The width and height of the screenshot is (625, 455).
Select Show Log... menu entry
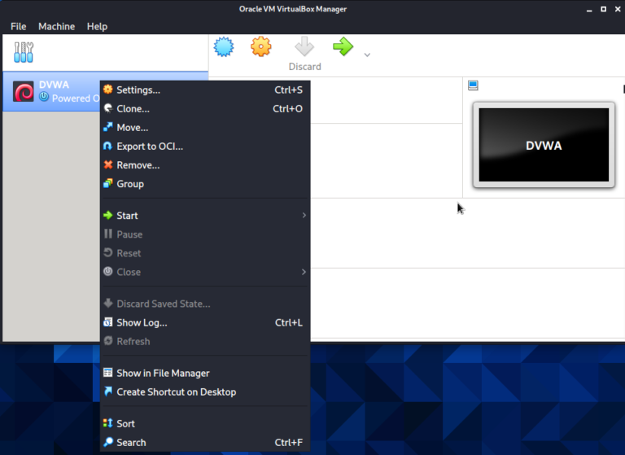pyautogui.click(x=142, y=322)
